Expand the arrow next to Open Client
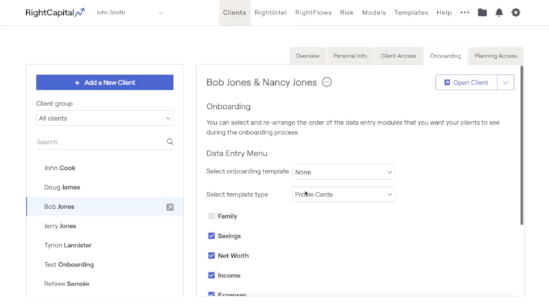This screenshot has height=304, width=549. (506, 82)
